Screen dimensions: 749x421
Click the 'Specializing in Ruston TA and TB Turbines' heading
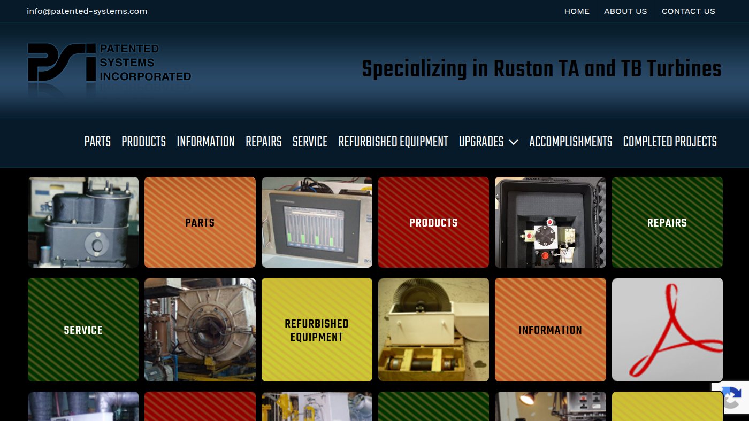pos(541,69)
